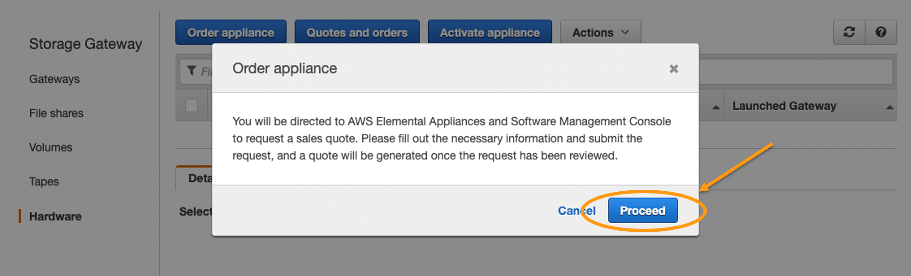Open the Actions dropdown menu
911x276 pixels.
600,32
